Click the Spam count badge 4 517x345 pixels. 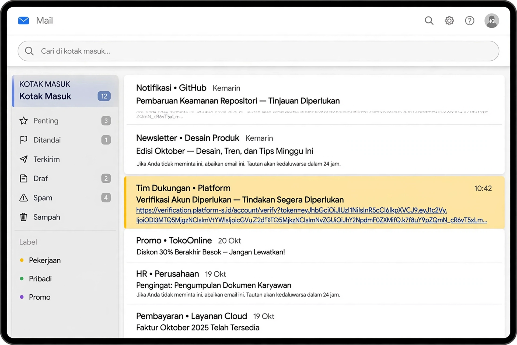click(x=106, y=198)
